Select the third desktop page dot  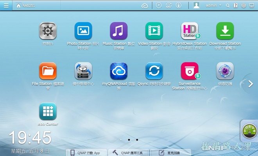(x=137, y=140)
